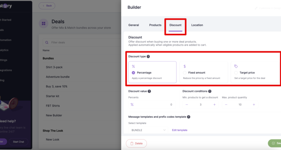This screenshot has height=150, width=281.
Task: Click the Discount type help icon
Action: tap(148, 57)
